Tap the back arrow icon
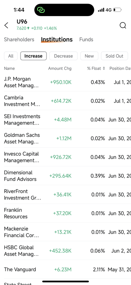 [x=6, y=25]
